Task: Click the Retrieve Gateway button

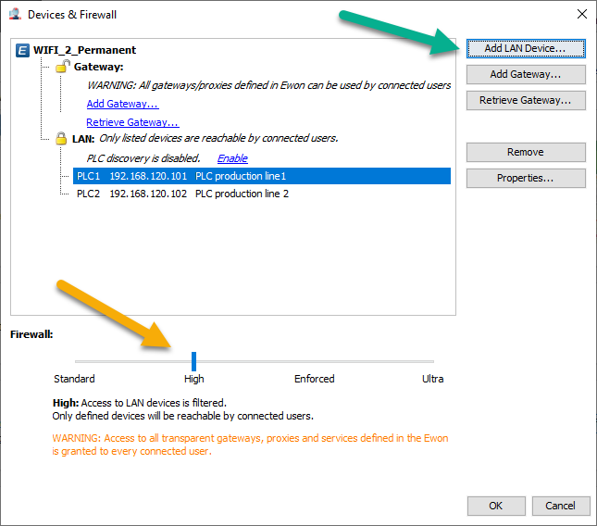Action: (x=526, y=100)
